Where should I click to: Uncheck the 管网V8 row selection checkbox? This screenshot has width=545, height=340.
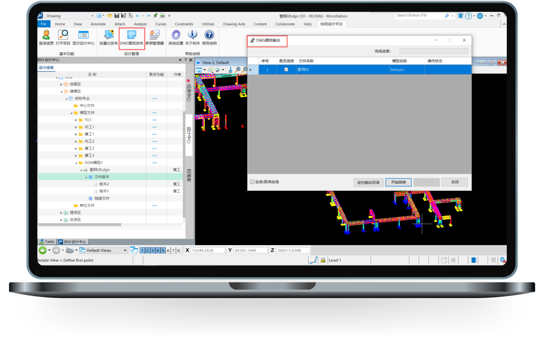(286, 70)
